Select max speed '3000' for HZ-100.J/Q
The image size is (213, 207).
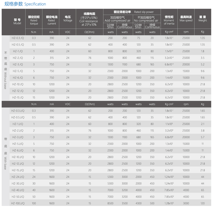click(186, 203)
